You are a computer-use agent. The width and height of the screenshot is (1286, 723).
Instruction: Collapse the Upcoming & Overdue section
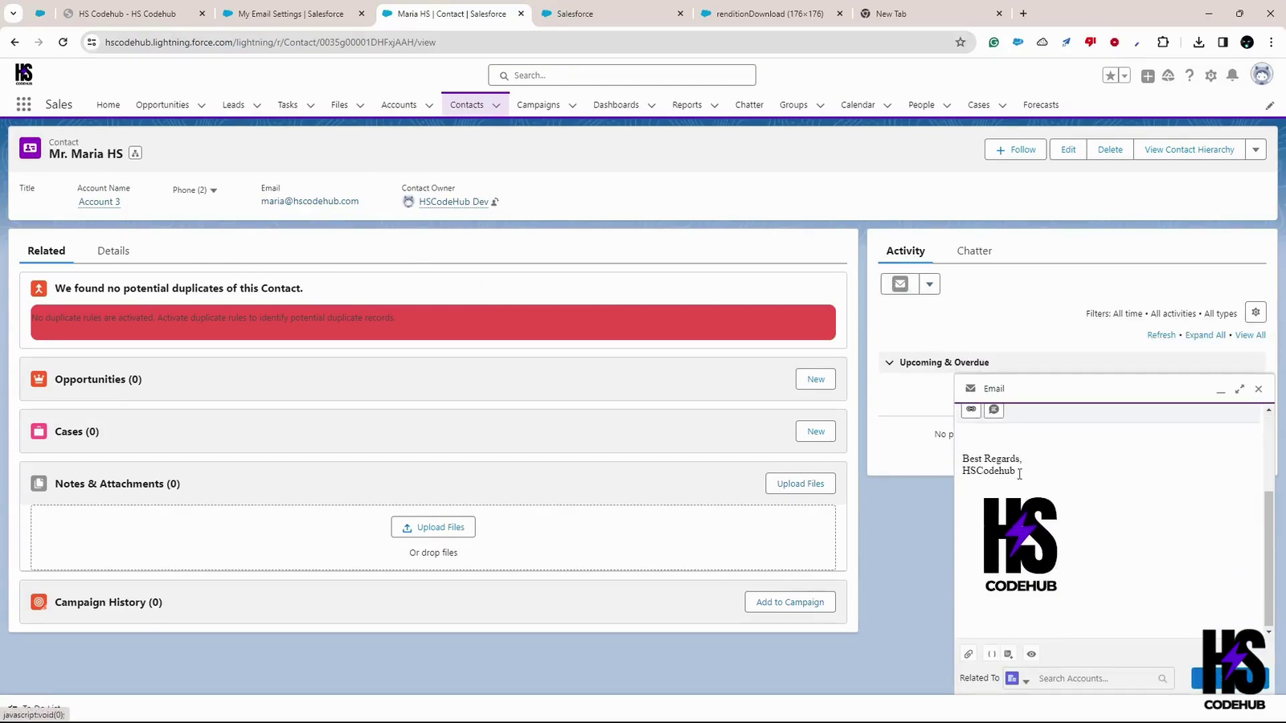click(890, 362)
